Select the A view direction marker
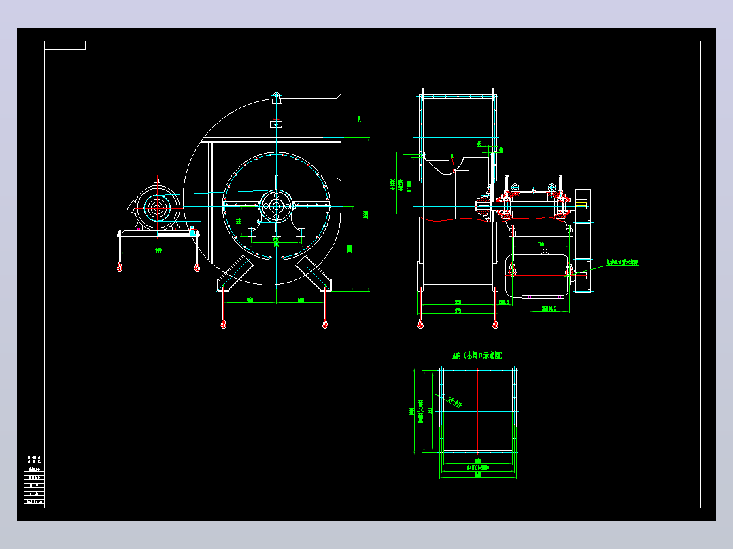733x549 pixels. [x=359, y=120]
